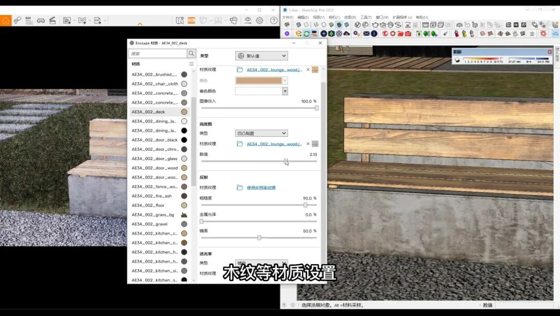Open the 工具(T) menu in SketchUp

pyautogui.click(x=366, y=17)
